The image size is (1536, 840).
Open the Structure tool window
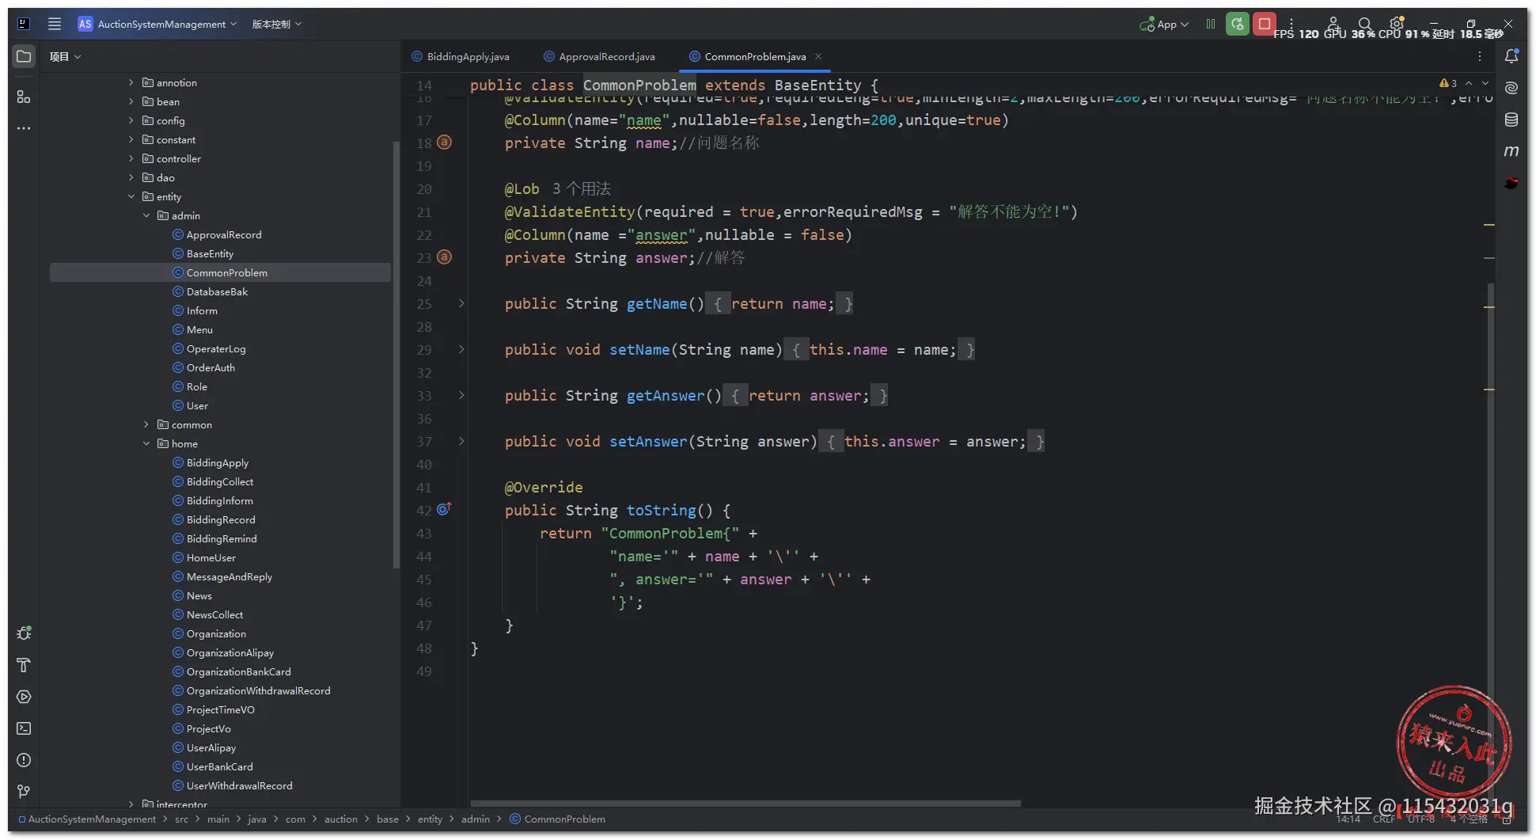[x=24, y=97]
